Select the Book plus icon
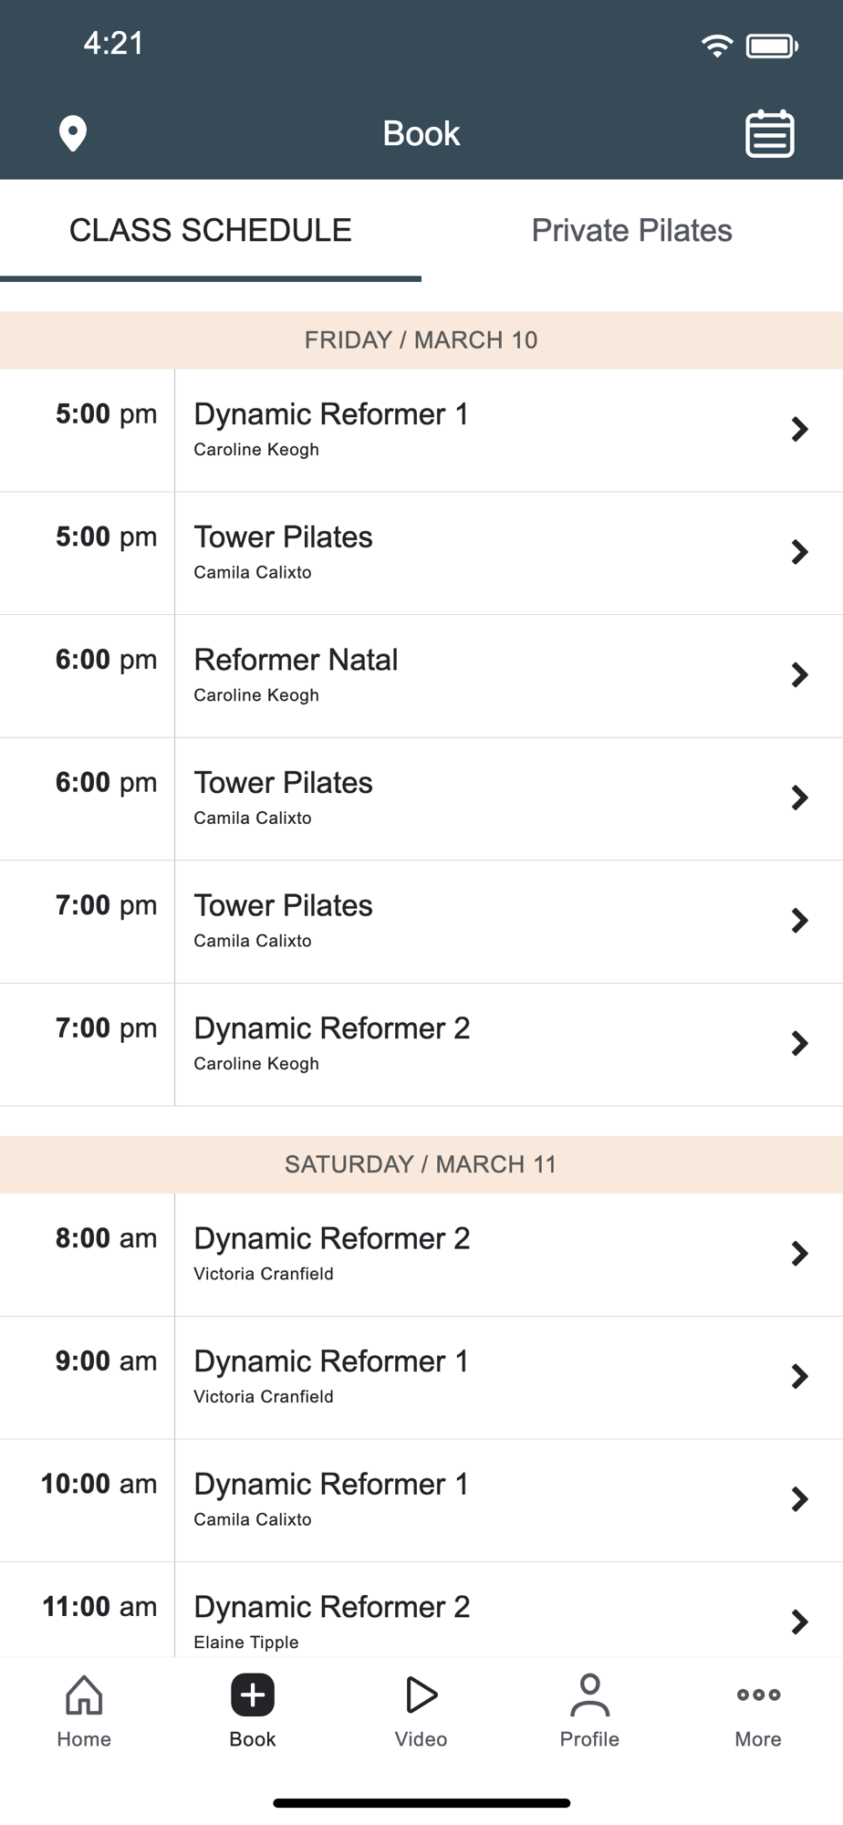843x1825 pixels. (x=253, y=1695)
